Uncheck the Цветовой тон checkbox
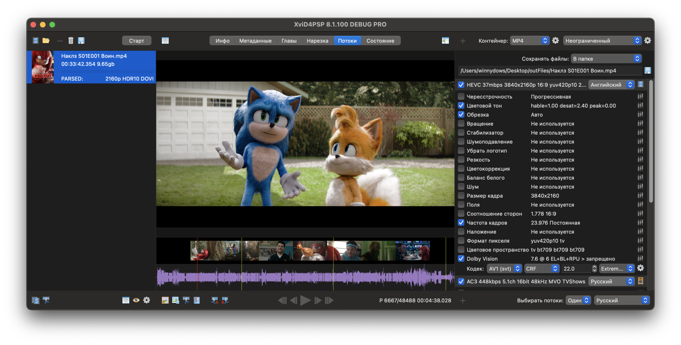Screen dimensions: 681x345 [x=461, y=105]
